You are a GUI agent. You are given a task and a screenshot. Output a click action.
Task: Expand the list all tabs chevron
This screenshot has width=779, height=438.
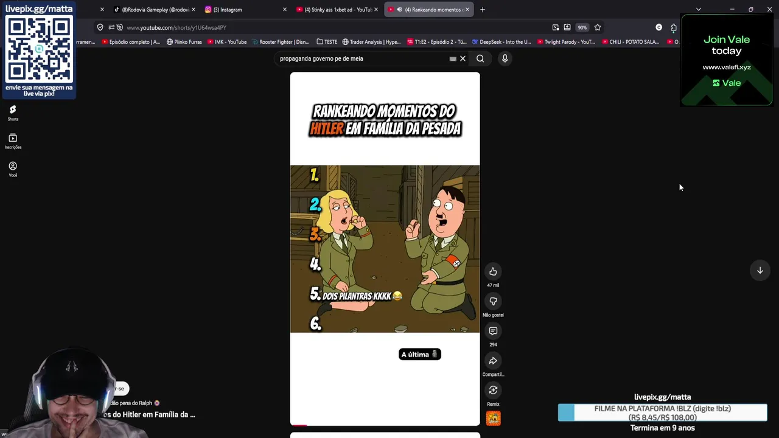698,9
